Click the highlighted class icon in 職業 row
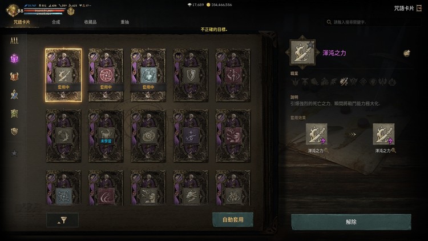Image resolution: width=428 pixels, height=241 pixels. (344, 82)
